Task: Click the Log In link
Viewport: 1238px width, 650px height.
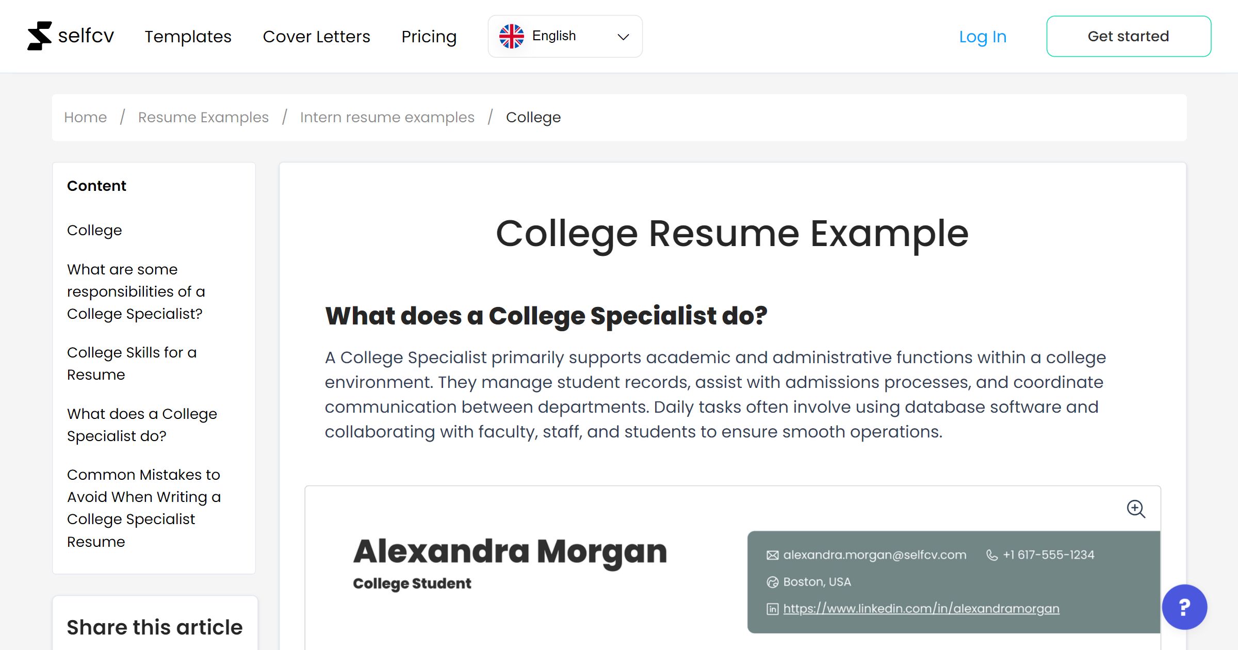Action: [x=982, y=36]
